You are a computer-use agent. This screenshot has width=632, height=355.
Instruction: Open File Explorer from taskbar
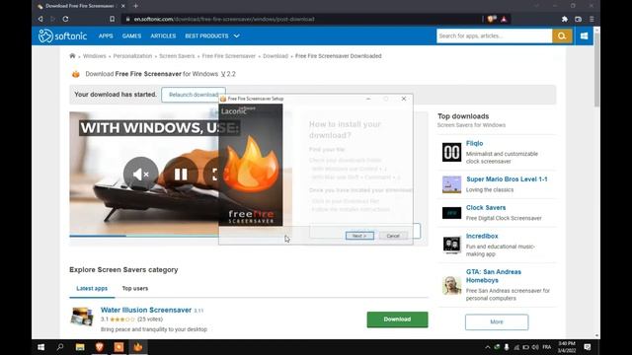80,347
